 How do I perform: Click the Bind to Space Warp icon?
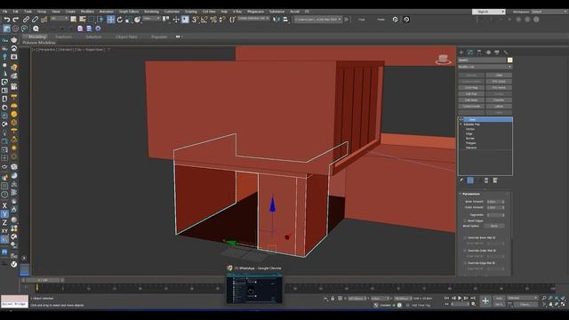point(44,20)
